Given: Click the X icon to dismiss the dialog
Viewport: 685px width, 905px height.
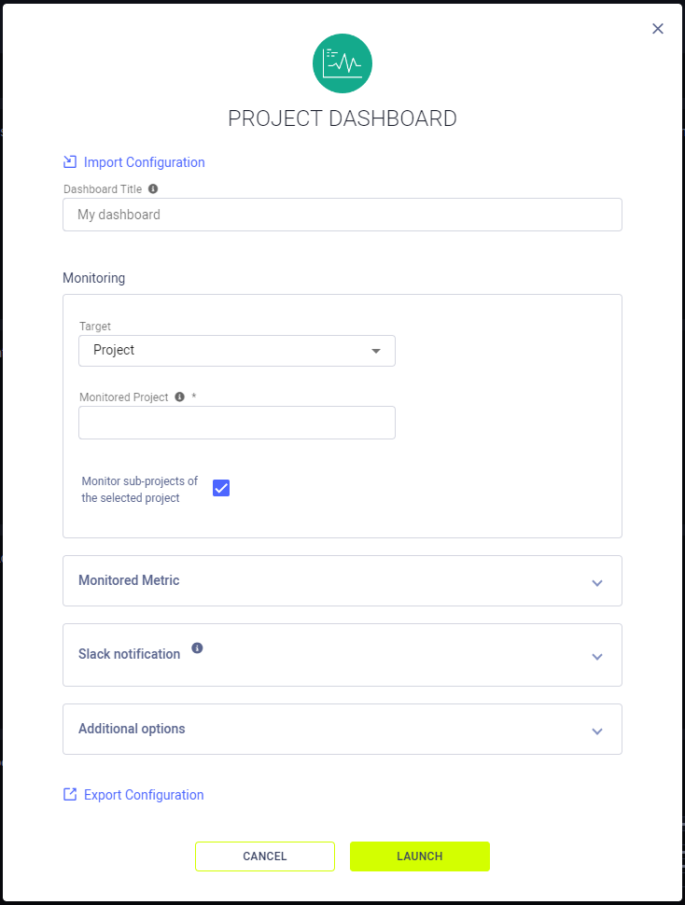Looking at the screenshot, I should pos(658,28).
